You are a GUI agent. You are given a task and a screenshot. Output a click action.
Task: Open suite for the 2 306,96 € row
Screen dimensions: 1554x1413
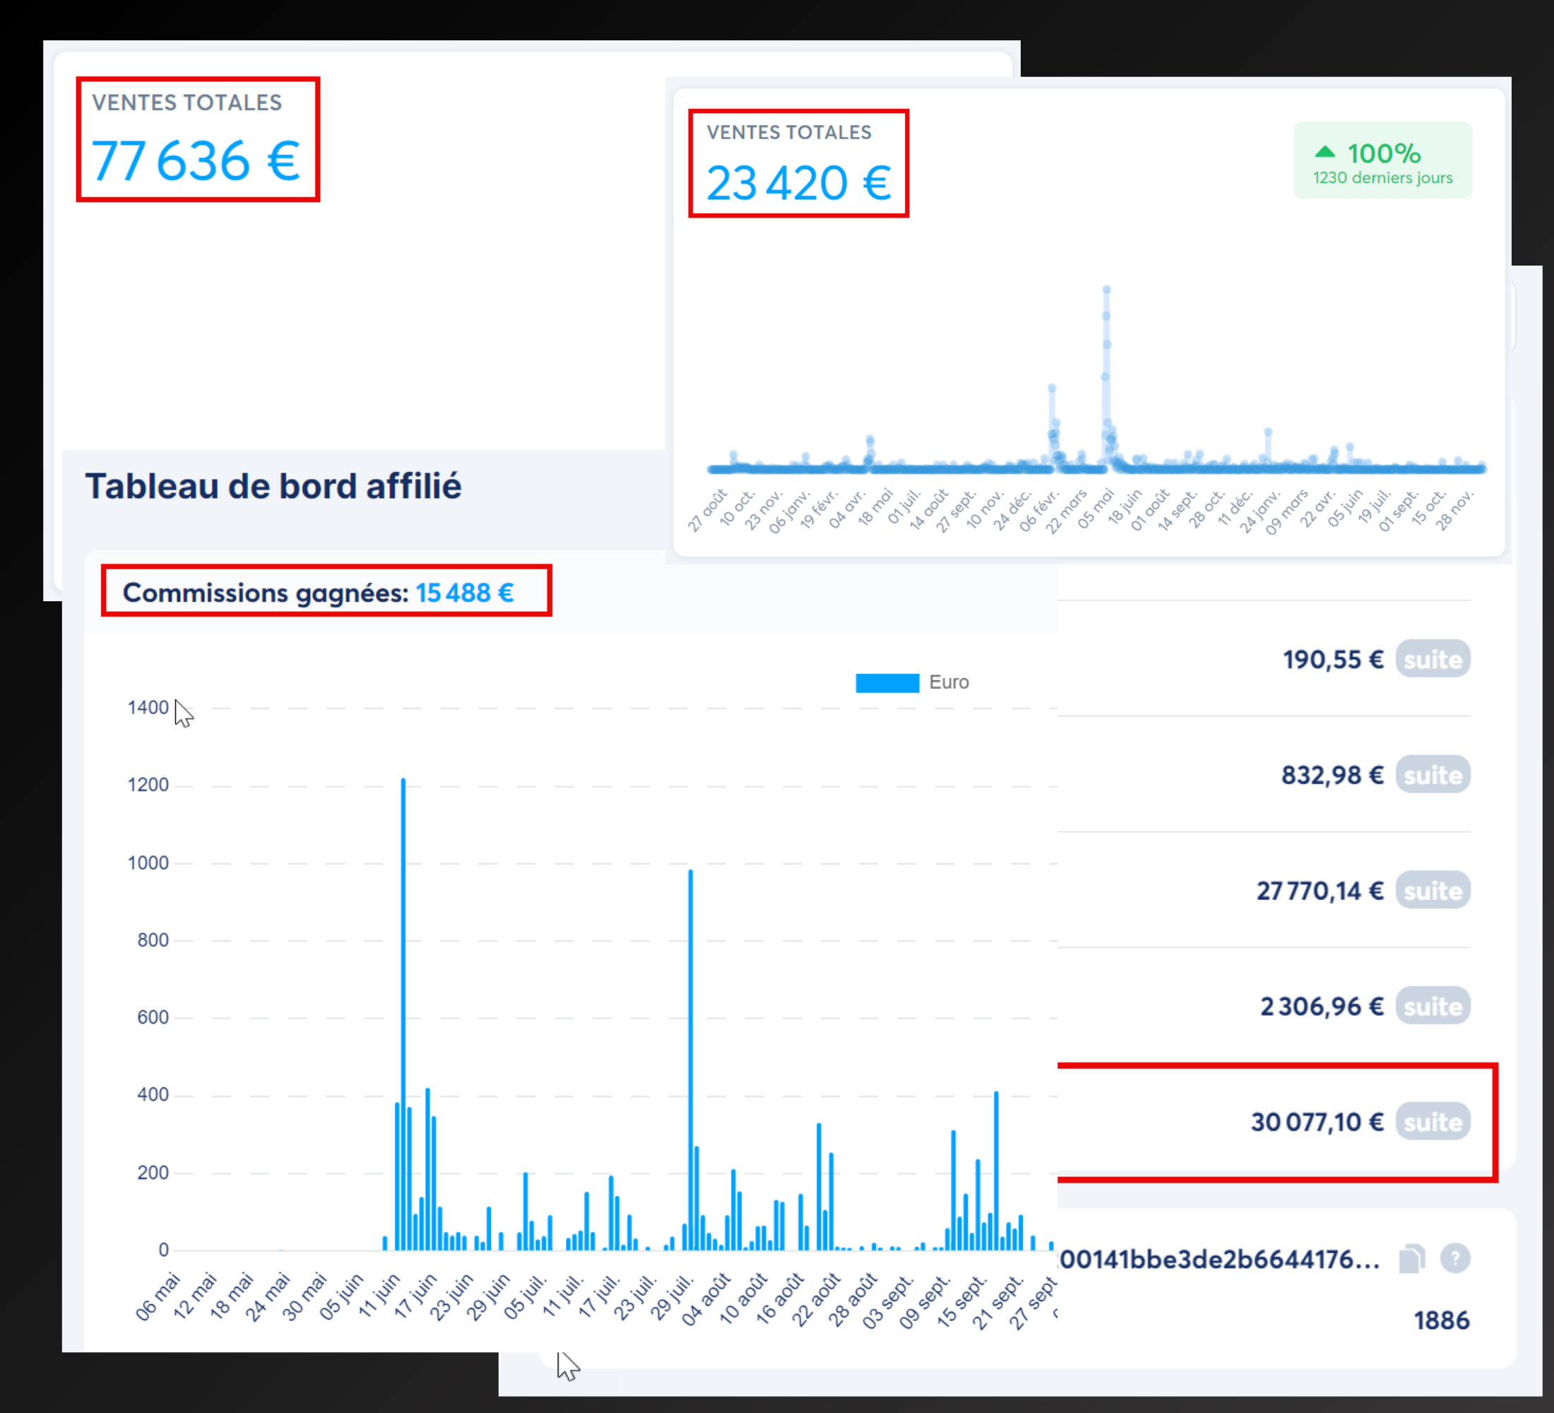coord(1433,1006)
